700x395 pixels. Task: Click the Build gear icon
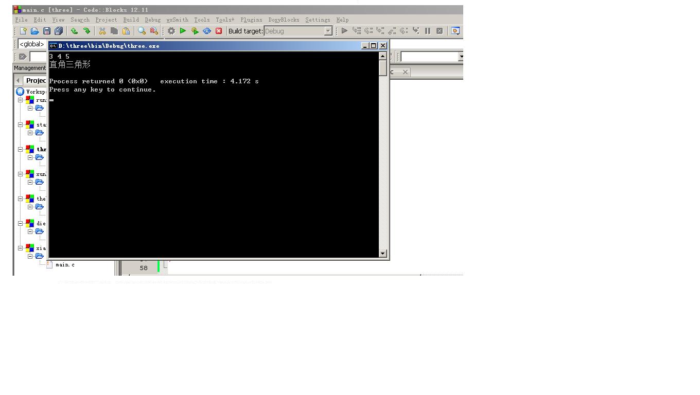click(x=171, y=31)
